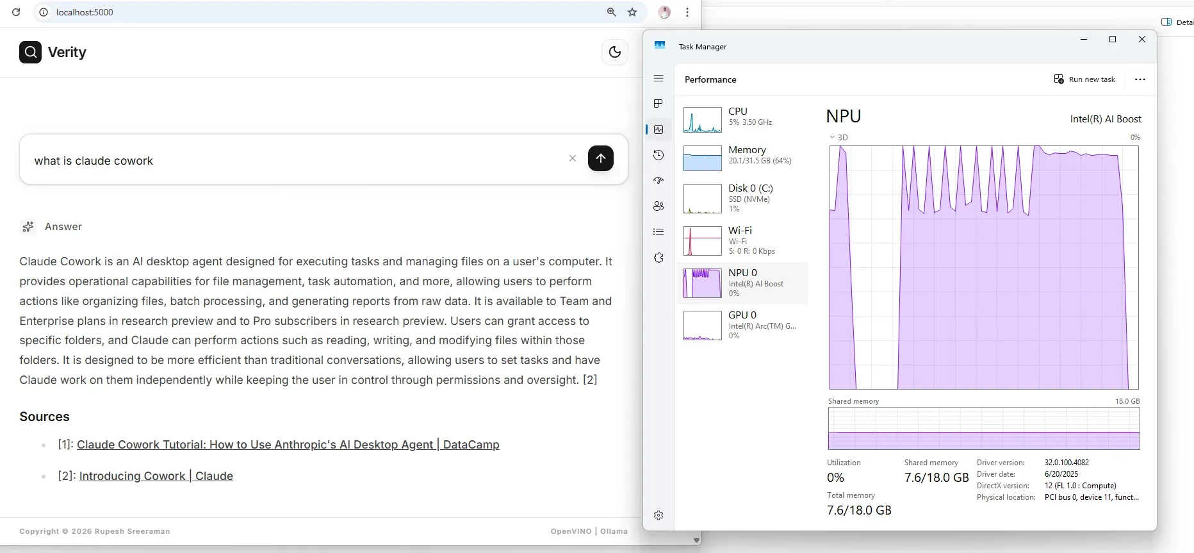Viewport: 1194px width, 553px height.
Task: Click Run new task
Action: (1084, 79)
